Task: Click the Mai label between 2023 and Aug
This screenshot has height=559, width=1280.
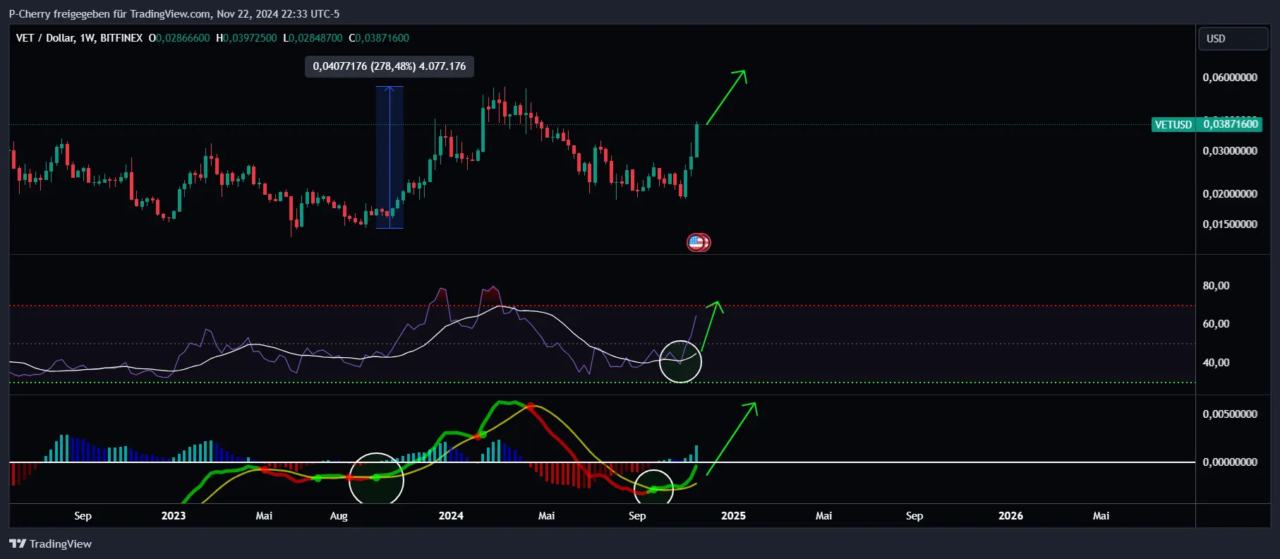Action: click(264, 516)
